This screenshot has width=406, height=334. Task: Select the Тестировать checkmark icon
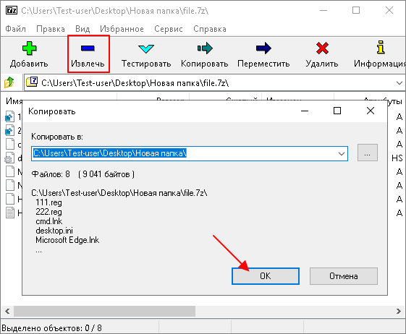(x=146, y=48)
